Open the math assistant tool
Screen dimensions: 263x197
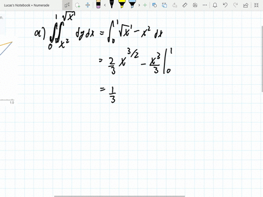[x=195, y=5]
